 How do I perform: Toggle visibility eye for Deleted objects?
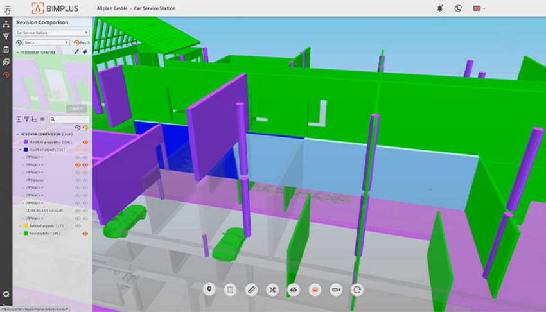pyautogui.click(x=78, y=226)
